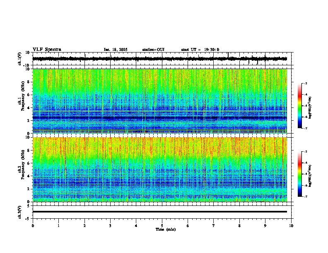The width and height of the screenshot is (328, 253).
Task: Click the ch.2 colorbar log(PSD) label
Action: pos(310,176)
